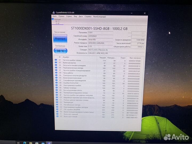The width and height of the screenshot is (192, 144).
Task: Select raw value 00000413F848
Action: tap(135, 61)
